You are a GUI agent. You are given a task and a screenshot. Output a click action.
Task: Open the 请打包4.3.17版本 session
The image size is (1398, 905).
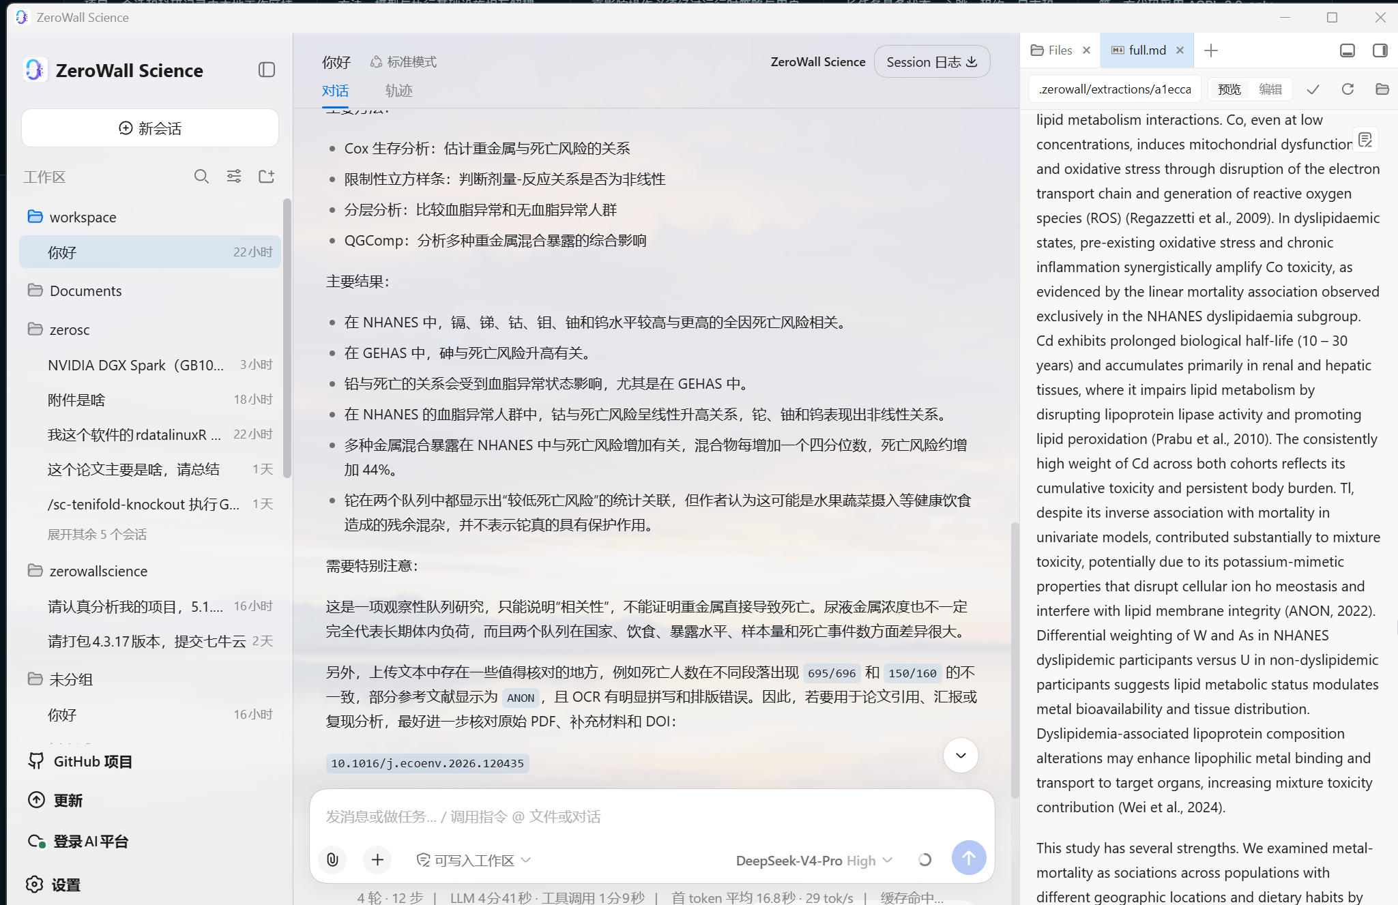(x=150, y=641)
